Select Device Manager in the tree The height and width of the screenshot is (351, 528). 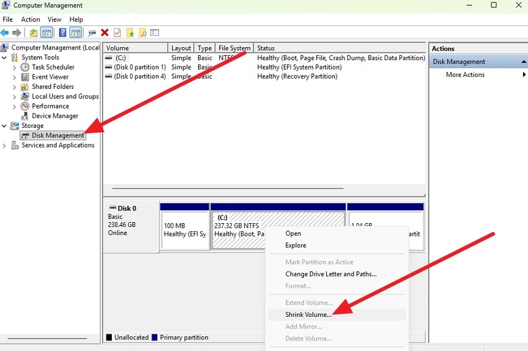tap(55, 116)
